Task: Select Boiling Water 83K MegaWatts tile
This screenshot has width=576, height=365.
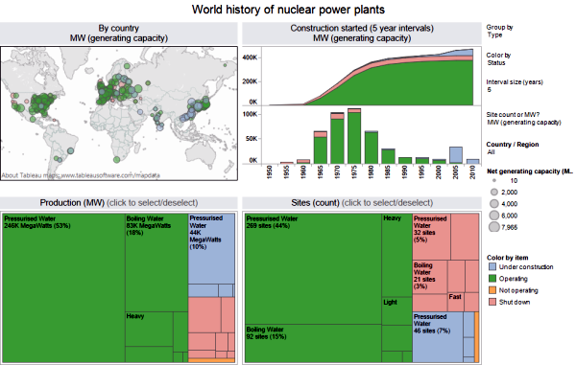Action: [x=156, y=262]
